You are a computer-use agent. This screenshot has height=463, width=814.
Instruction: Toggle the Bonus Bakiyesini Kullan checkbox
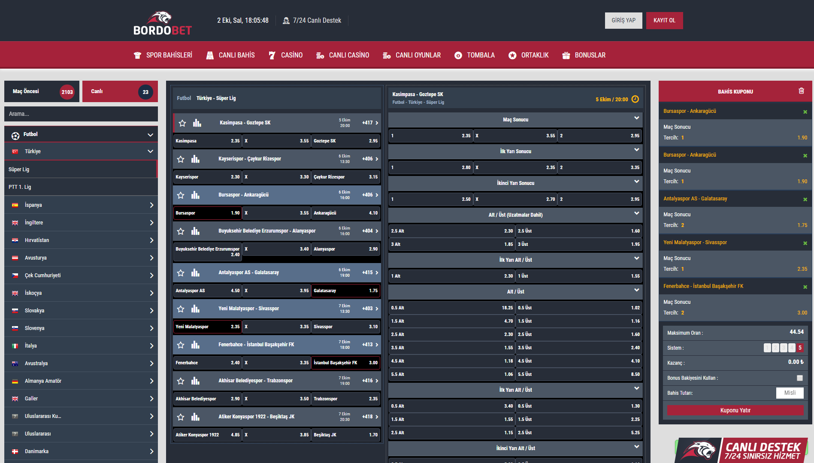coord(799,378)
